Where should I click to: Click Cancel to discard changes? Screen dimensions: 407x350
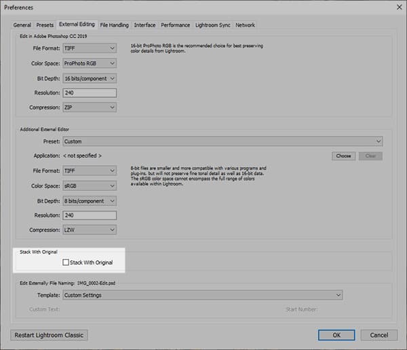click(379, 335)
